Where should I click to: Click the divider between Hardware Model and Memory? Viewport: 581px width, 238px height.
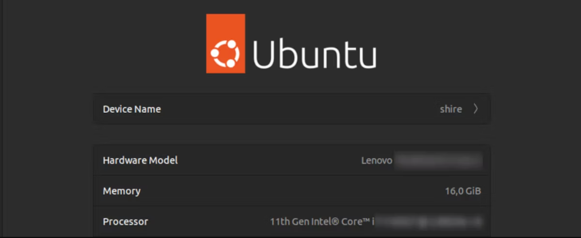coord(292,176)
